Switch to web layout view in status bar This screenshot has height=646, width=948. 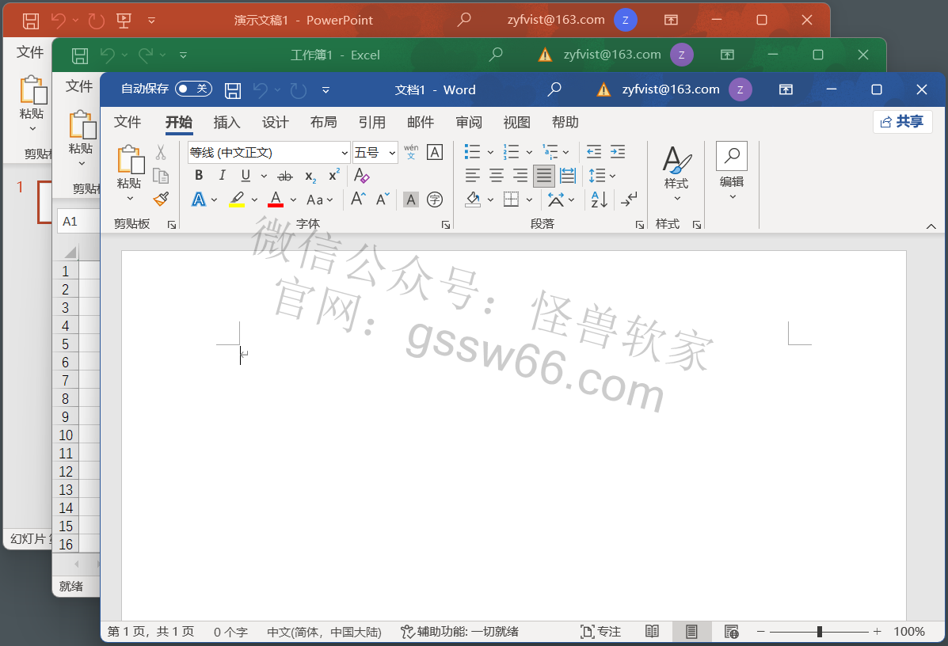tap(731, 632)
